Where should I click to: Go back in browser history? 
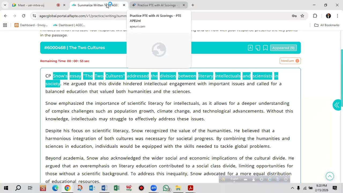(6, 16)
